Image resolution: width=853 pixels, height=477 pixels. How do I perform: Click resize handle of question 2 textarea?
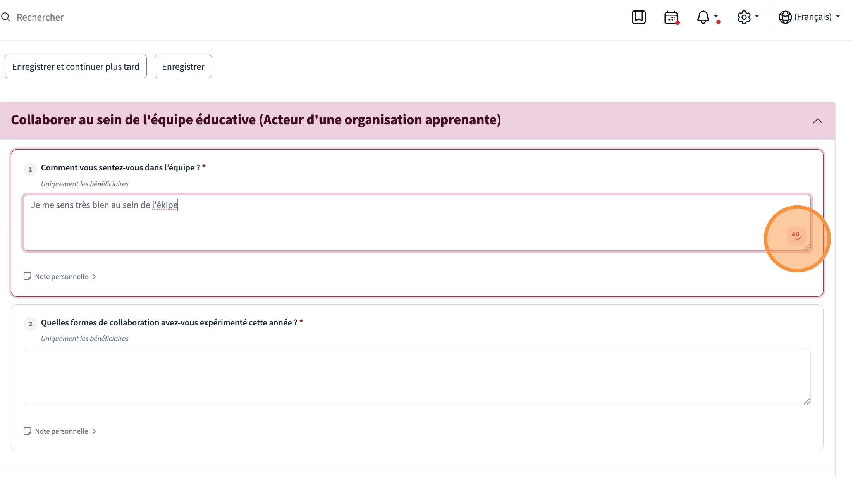807,402
